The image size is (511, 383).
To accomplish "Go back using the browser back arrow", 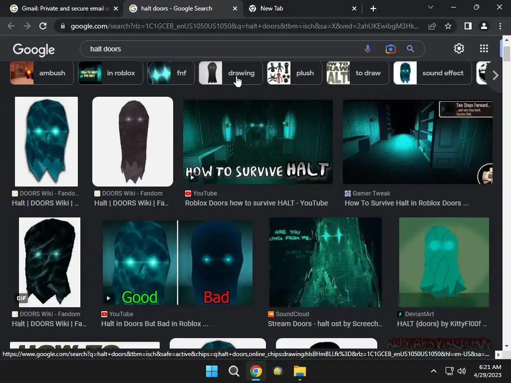I will pyautogui.click(x=11, y=26).
